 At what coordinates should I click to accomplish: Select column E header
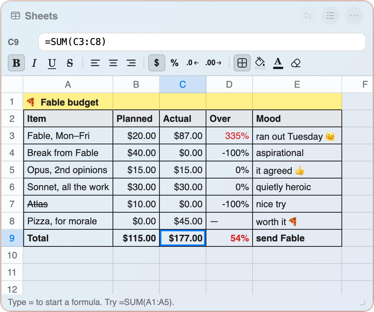click(x=297, y=85)
